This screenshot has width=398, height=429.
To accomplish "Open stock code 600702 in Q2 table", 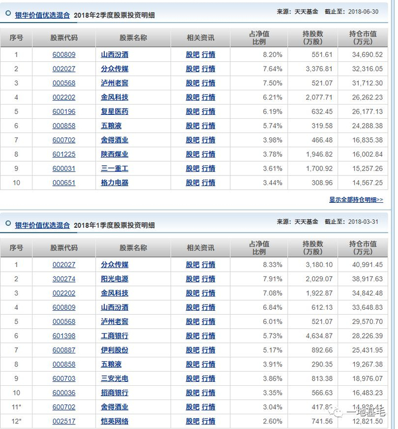I will click(x=64, y=140).
